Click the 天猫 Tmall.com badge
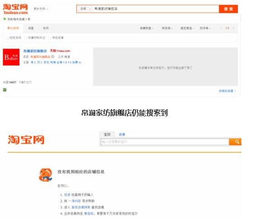 click(x=60, y=50)
